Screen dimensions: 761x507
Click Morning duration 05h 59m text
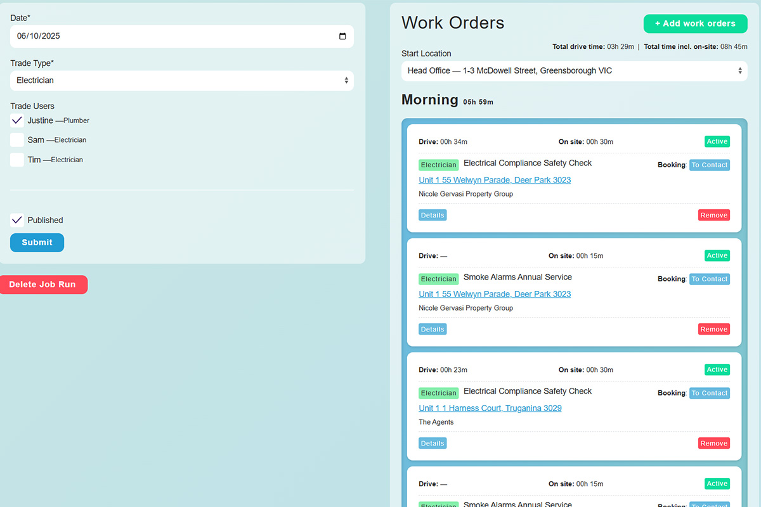(478, 102)
